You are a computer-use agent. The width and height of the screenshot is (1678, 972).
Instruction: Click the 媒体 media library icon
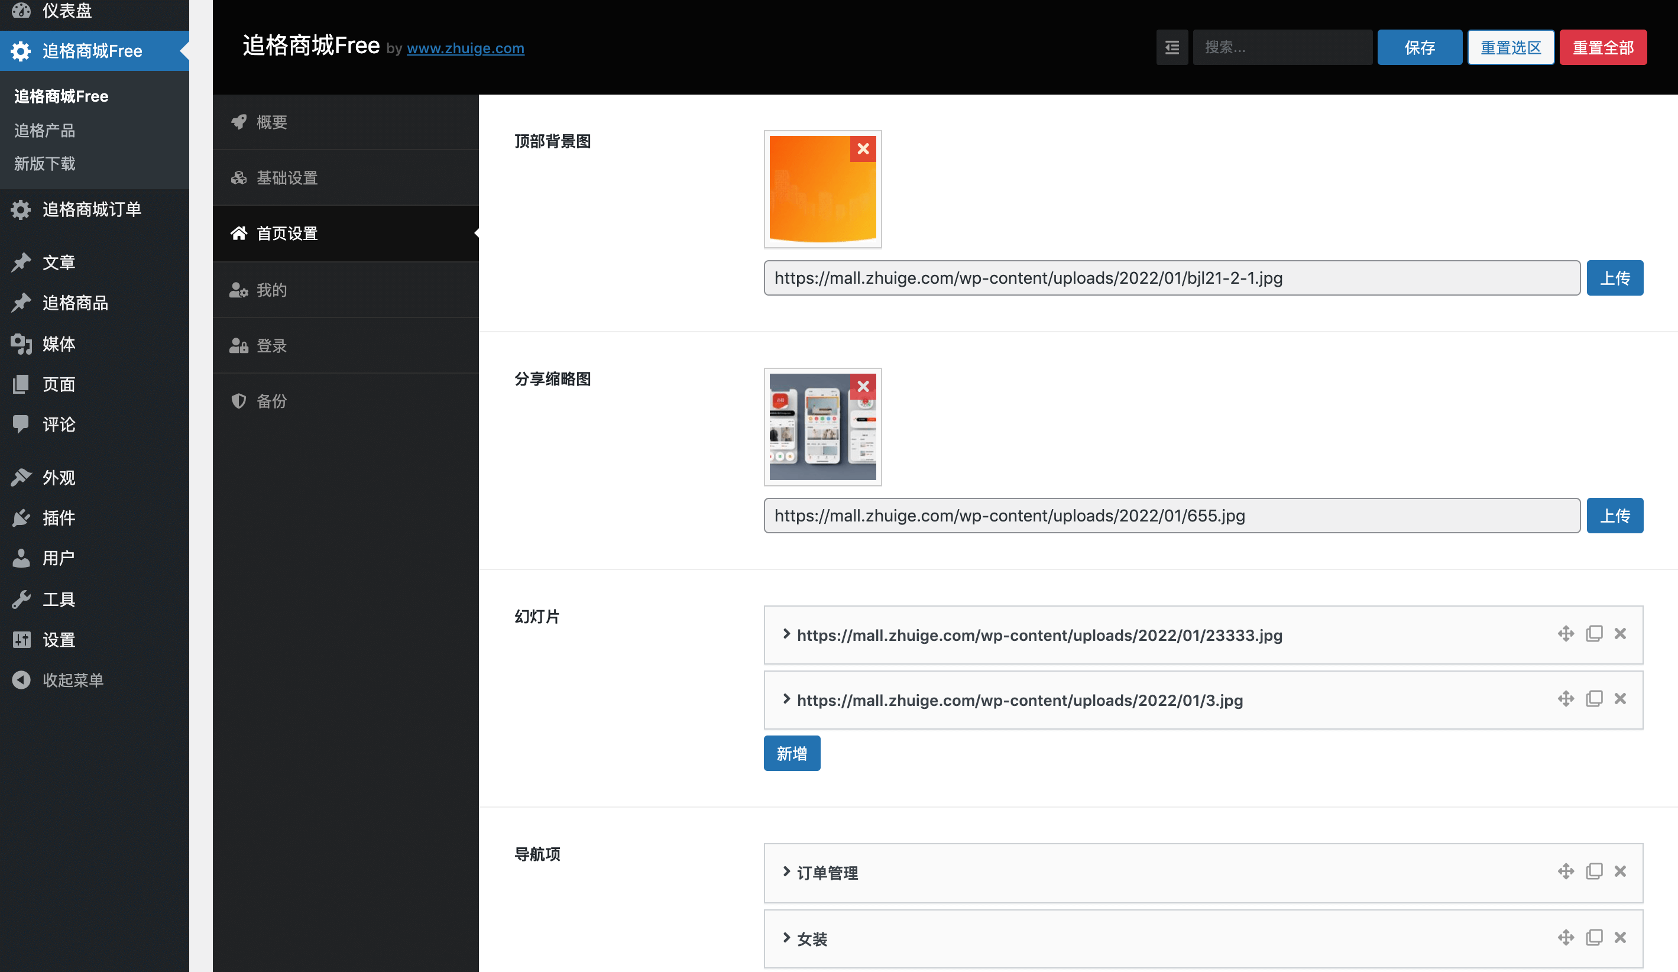click(20, 342)
